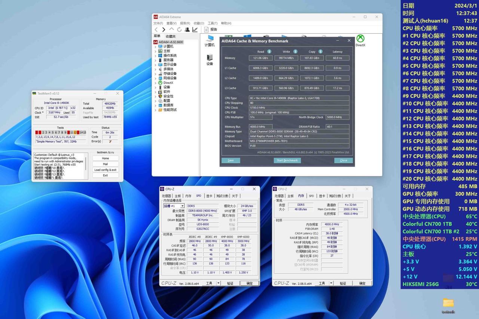Click the DDR5-8000 (4000 MHz) field in CPU-Z
Screen dimensions: 479x319
202,211
